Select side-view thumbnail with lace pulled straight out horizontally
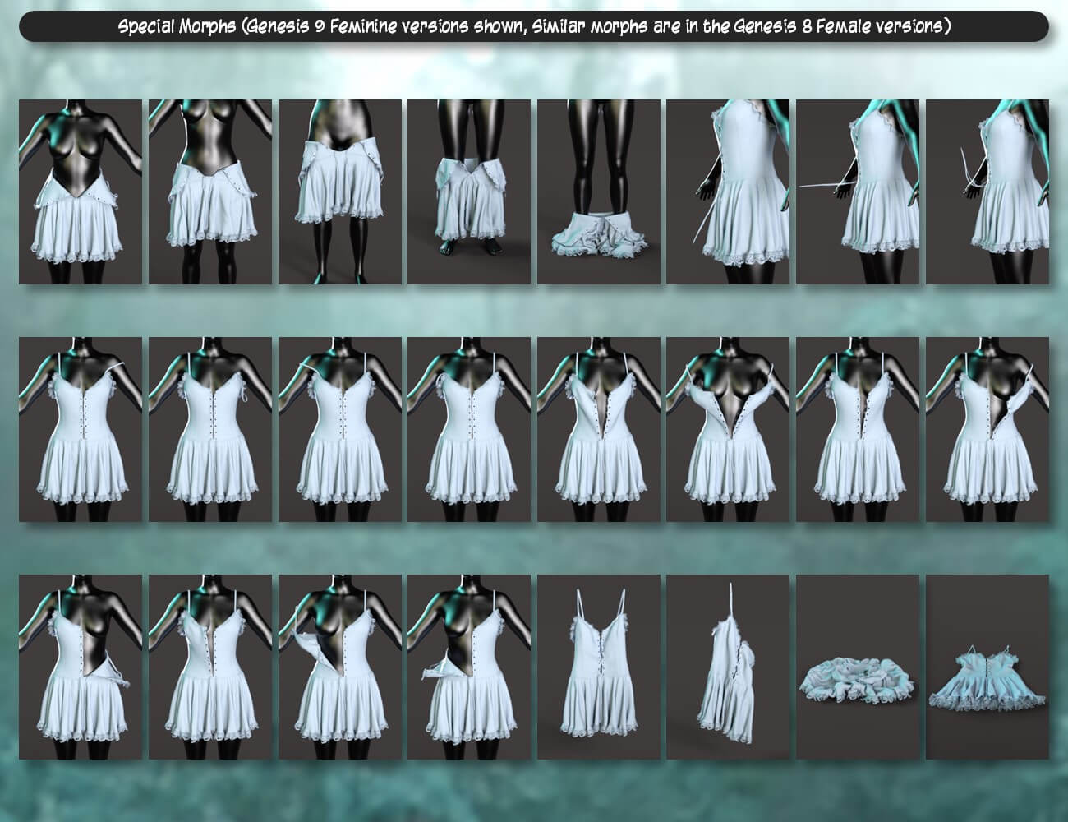Screen dimensions: 1068x822 (858, 192)
